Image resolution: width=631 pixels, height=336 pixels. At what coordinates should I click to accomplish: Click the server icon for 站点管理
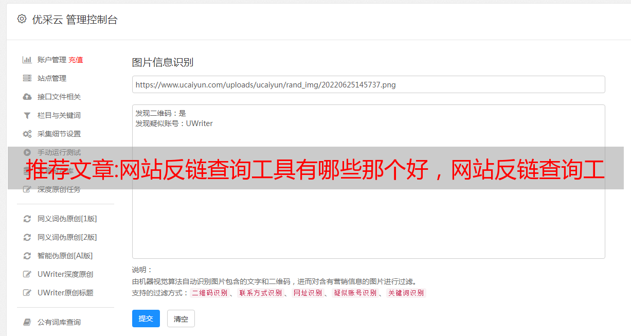(27, 78)
